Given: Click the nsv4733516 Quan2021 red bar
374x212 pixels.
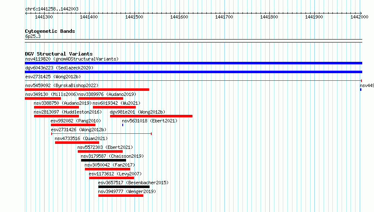Looking at the screenshot, I should [x=77, y=143].
